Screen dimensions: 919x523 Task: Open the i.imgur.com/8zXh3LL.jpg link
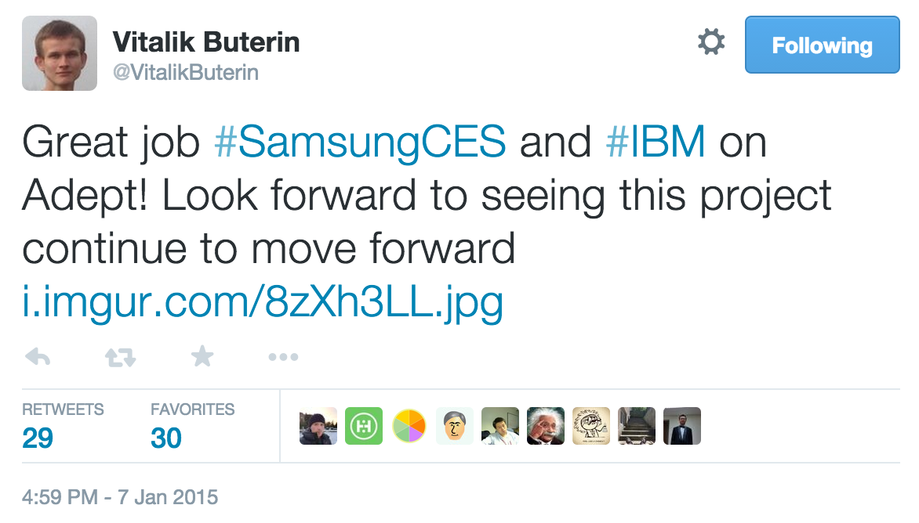click(263, 302)
